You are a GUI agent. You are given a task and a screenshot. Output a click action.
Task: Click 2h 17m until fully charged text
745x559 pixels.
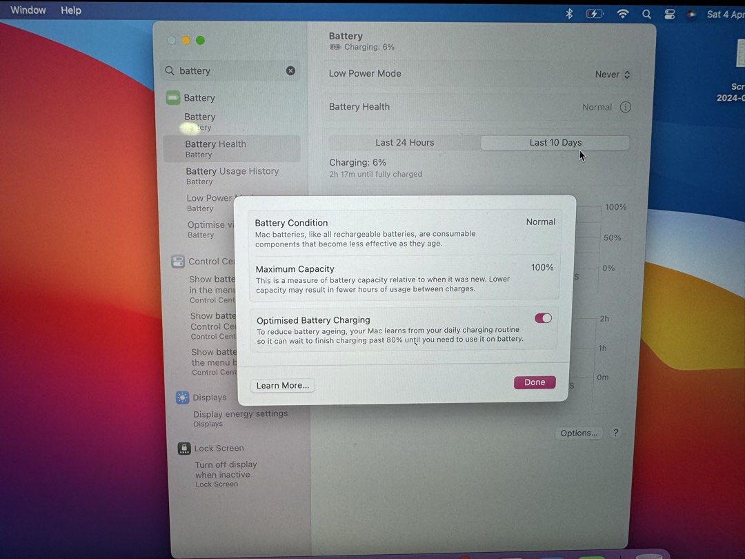point(376,175)
